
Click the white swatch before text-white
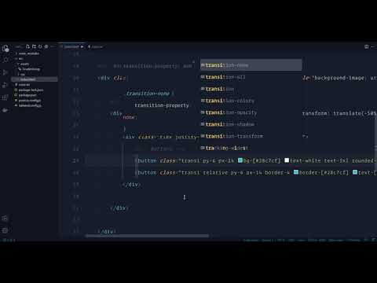click(287, 160)
